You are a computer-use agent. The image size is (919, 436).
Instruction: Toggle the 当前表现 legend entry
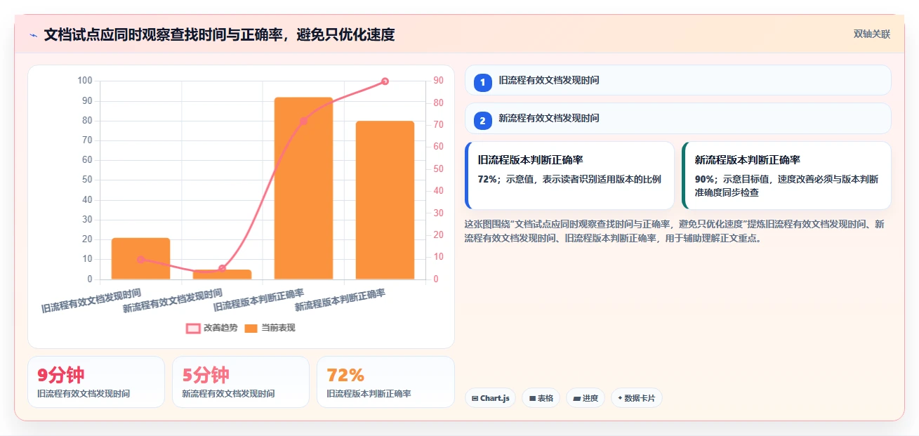(x=270, y=328)
